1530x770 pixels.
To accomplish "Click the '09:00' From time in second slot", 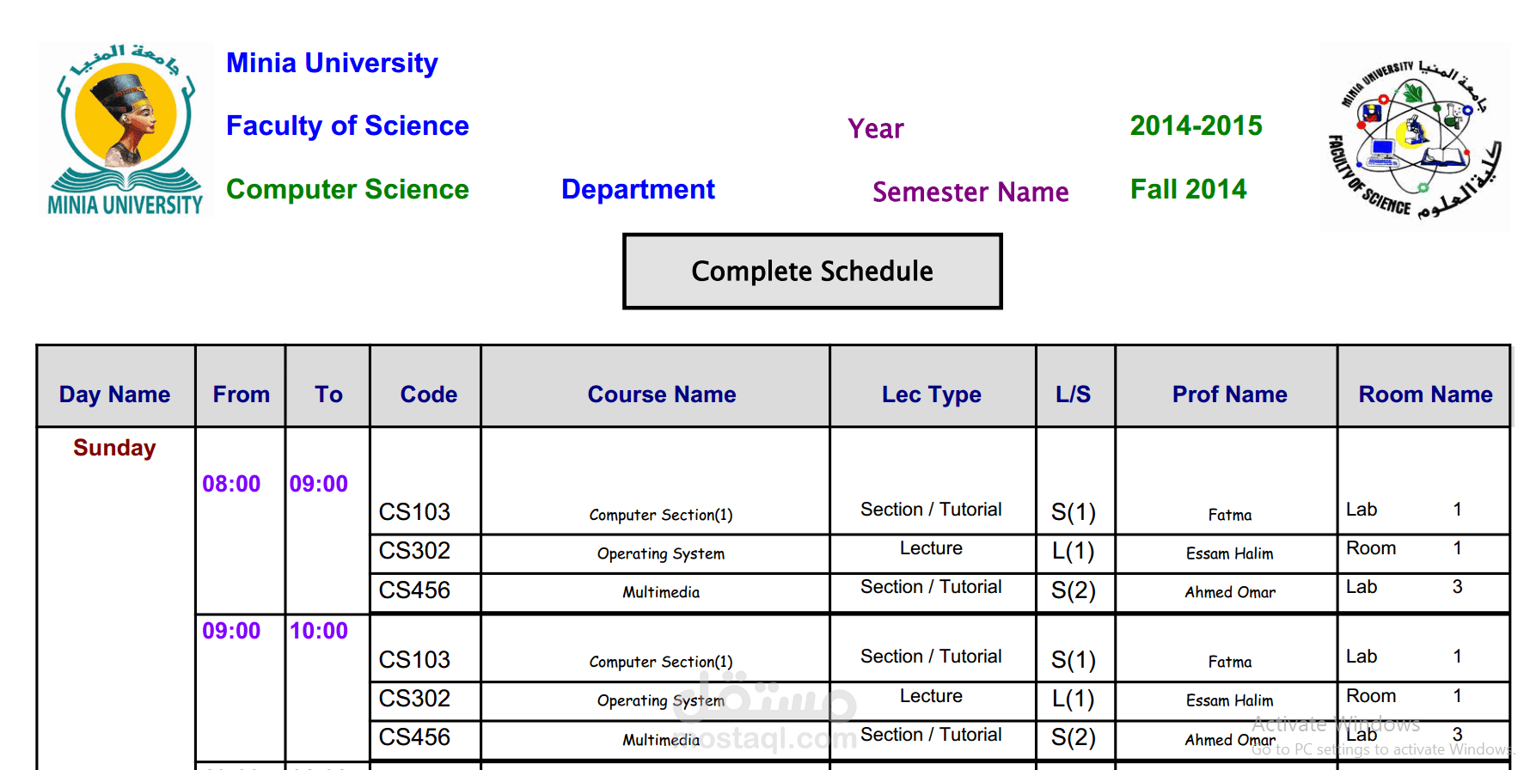I will [x=231, y=631].
